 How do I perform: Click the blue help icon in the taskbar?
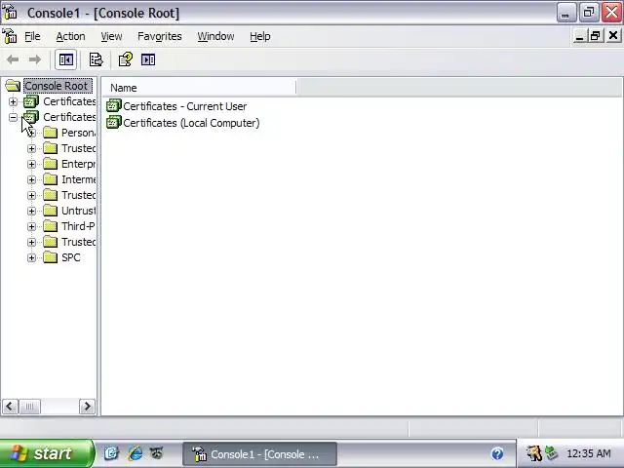(x=497, y=453)
